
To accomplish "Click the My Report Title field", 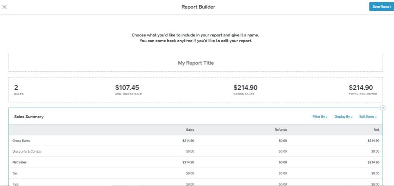I will tap(196, 63).
